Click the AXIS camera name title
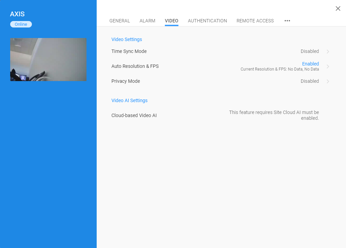The width and height of the screenshot is (346, 248). 17,14
